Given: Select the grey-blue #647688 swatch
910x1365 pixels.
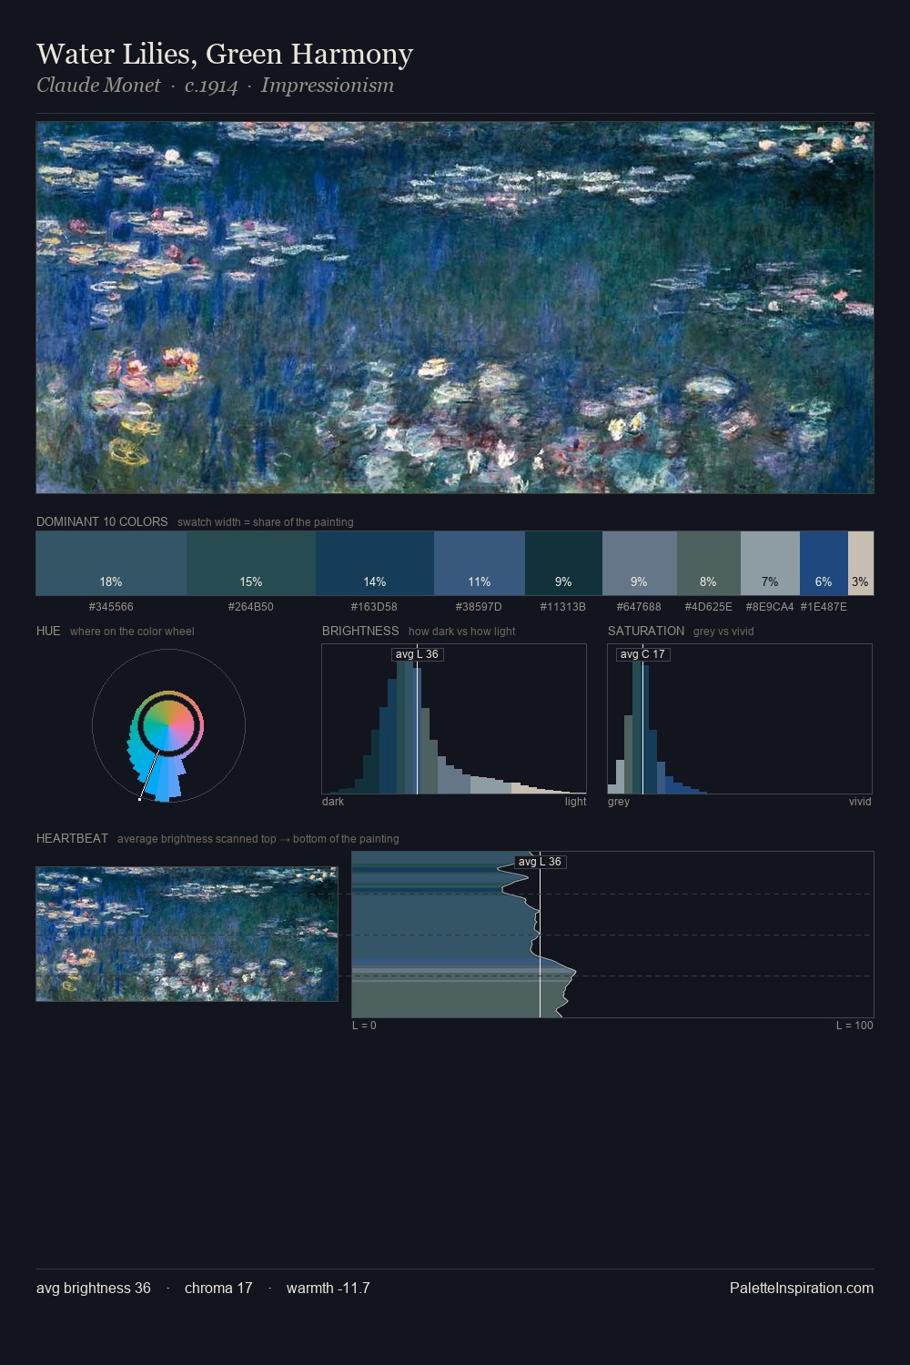Looking at the screenshot, I should click(x=640, y=563).
